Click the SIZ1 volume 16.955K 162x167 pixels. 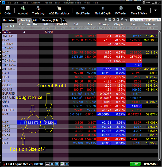click(152, 143)
